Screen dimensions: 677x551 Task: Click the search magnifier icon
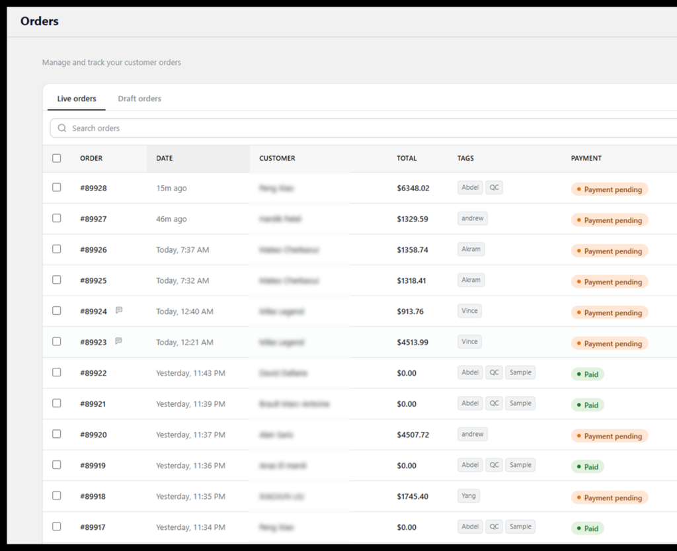[61, 128]
